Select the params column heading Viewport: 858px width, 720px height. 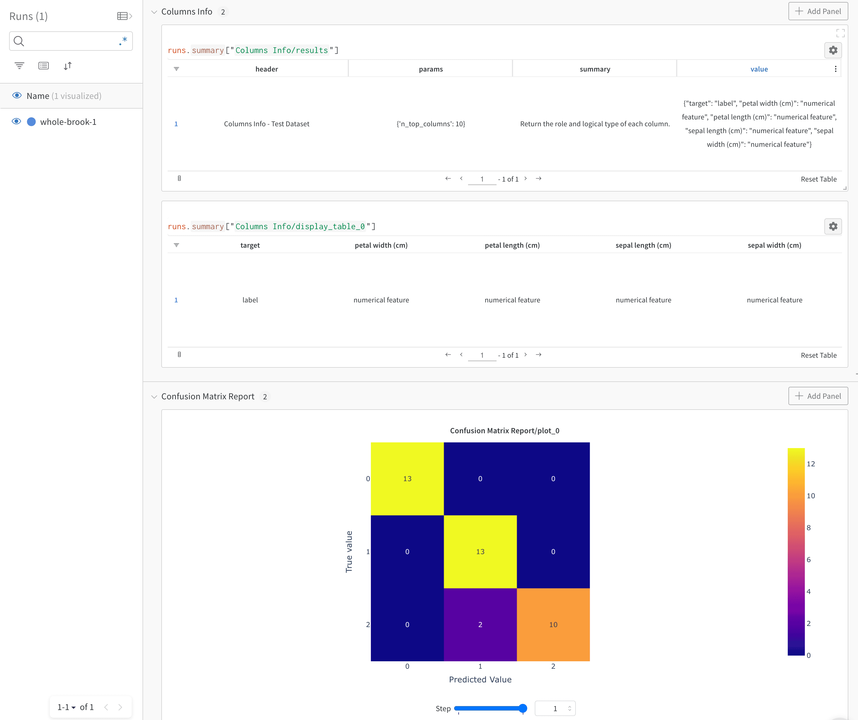coord(431,69)
